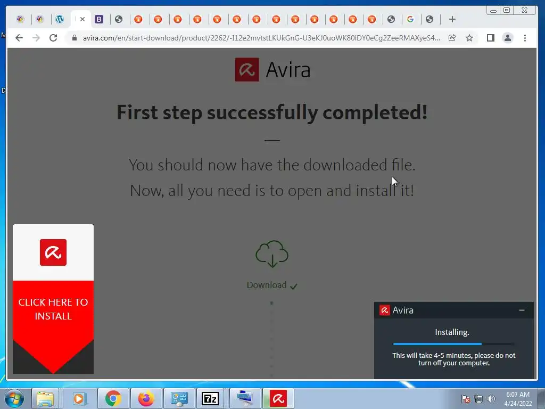Open the Action Center flag in tray
This screenshot has height=409, width=545.
465,399
